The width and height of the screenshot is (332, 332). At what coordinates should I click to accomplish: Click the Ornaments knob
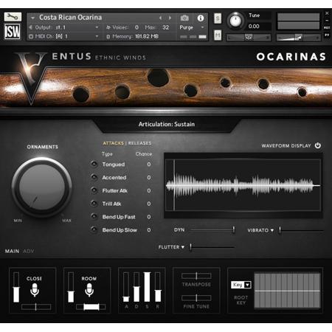[42, 187]
